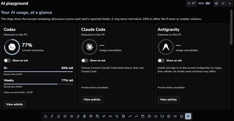Image resolution: width=234 pixels, height=121 pixels.
Task: Click the "77% left" text
Action: (x=67, y=81)
